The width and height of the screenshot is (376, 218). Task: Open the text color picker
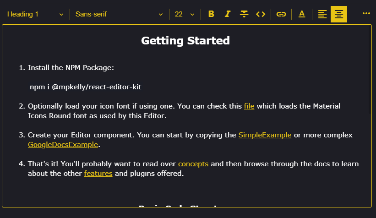(x=302, y=14)
